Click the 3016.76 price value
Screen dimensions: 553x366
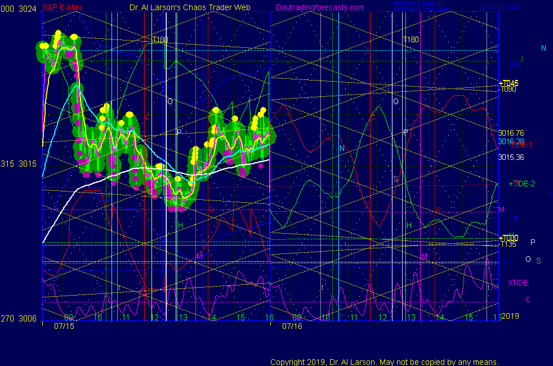511,133
